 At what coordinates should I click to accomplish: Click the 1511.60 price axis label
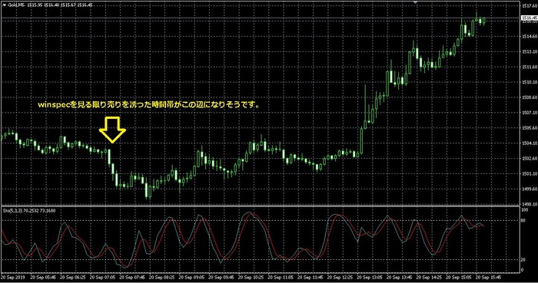click(529, 67)
